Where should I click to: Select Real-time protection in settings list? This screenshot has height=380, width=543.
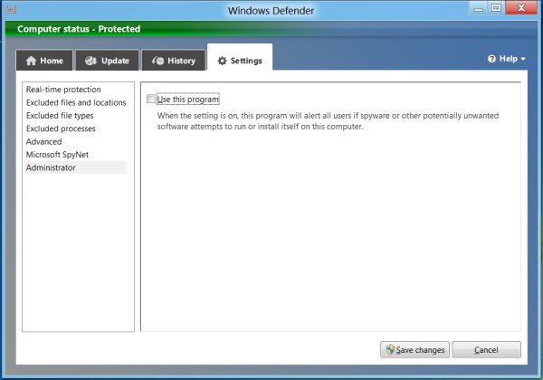(x=63, y=90)
